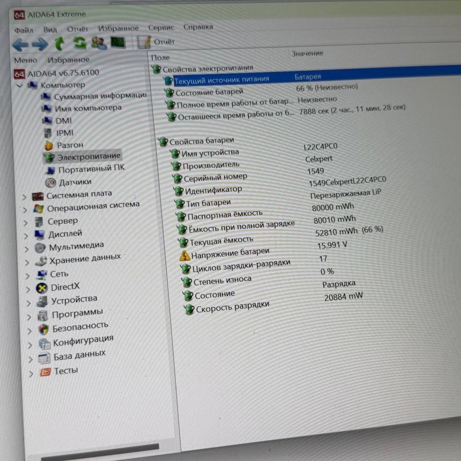Open the green monitor chart toolbar icon
This screenshot has width=461, height=461.
point(118,42)
